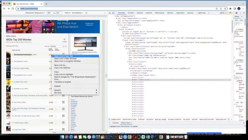Image resolution: width=248 pixels, height=140 pixels.
Task: Click the DevTools element picker icon
Action: [x=110, y=13]
